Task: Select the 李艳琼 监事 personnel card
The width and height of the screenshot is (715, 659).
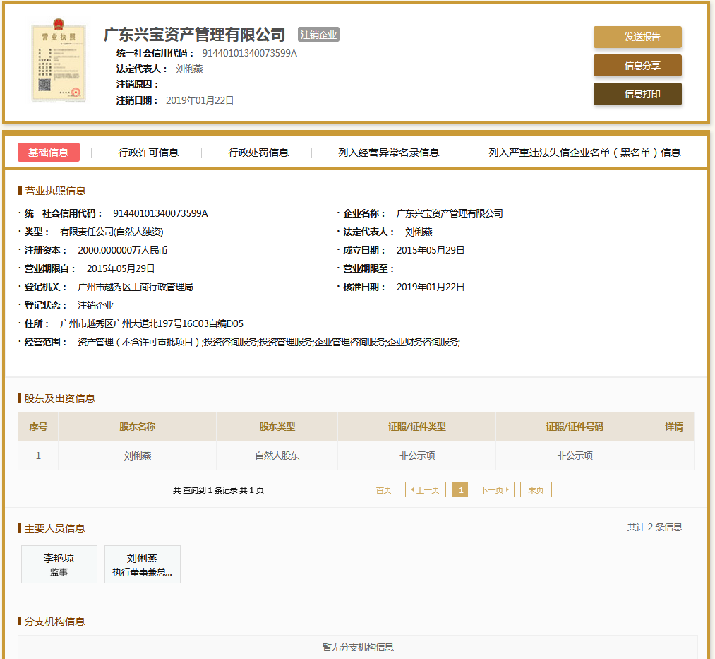Action: tap(59, 564)
